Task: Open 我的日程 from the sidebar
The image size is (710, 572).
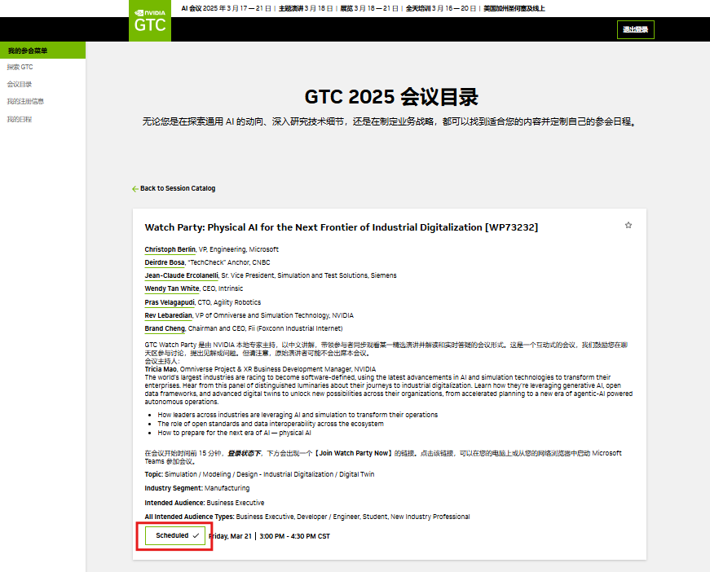Action: click(20, 117)
